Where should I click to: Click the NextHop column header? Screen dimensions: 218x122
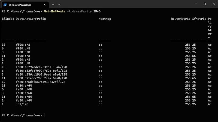pos(105,19)
